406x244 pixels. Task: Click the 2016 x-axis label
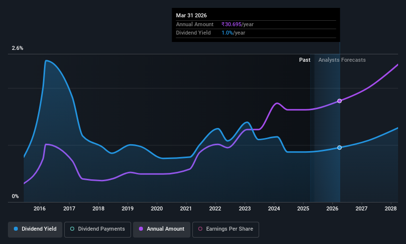pyautogui.click(x=40, y=208)
